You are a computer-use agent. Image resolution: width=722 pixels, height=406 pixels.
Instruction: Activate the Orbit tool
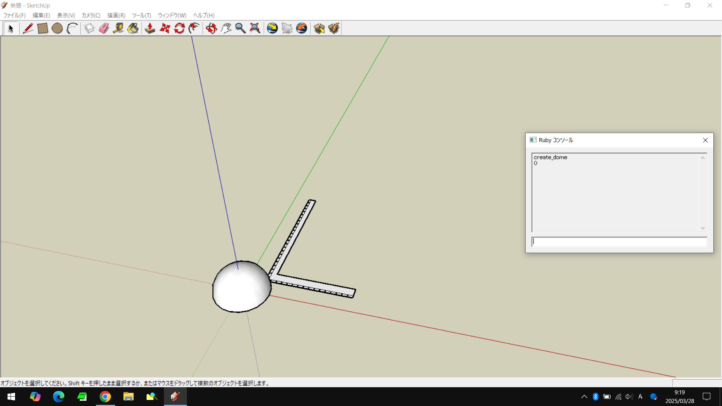tap(211, 29)
